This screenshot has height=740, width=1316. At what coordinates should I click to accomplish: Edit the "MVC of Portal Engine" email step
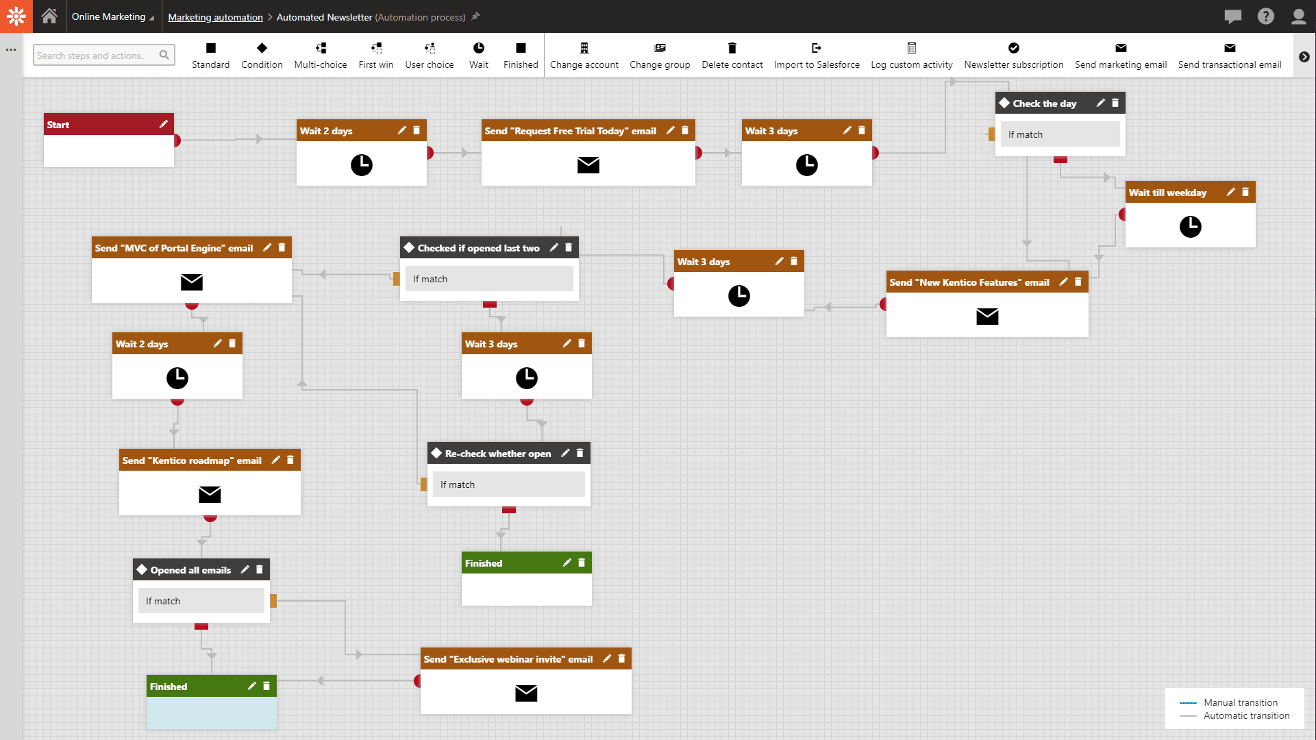(x=267, y=247)
